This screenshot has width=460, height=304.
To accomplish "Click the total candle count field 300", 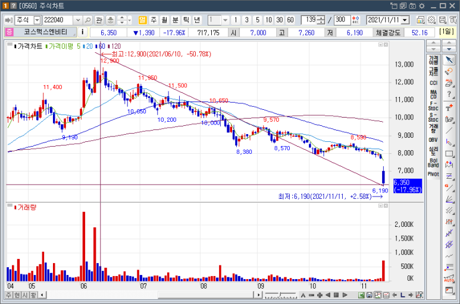I will point(342,20).
